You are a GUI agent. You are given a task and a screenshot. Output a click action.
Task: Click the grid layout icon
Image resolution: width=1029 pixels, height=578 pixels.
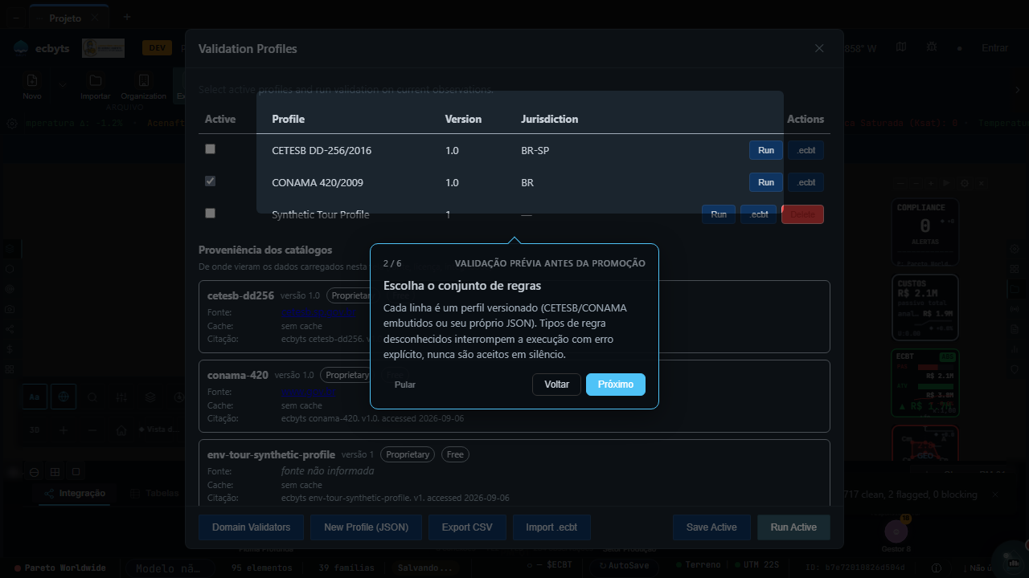tap(55, 472)
